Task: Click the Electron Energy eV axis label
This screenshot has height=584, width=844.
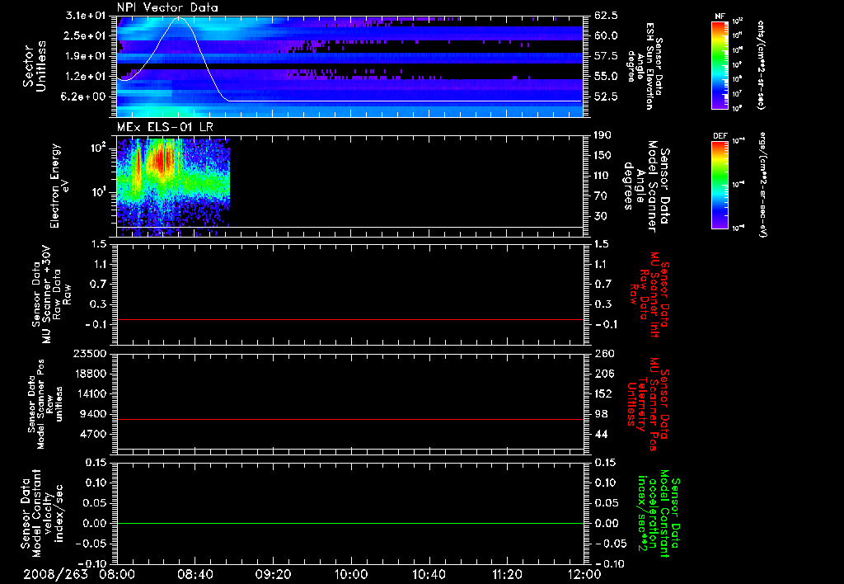Action: click(59, 186)
